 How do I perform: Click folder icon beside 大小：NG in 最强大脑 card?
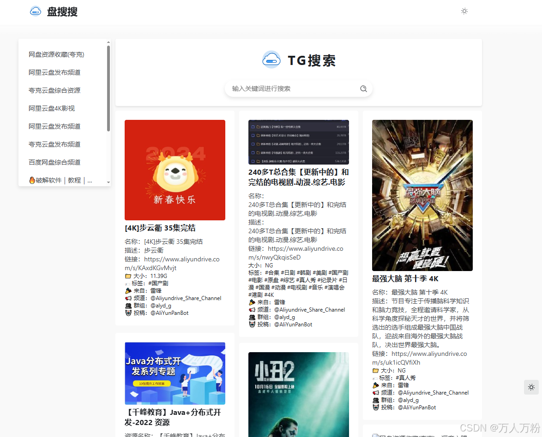(x=375, y=371)
